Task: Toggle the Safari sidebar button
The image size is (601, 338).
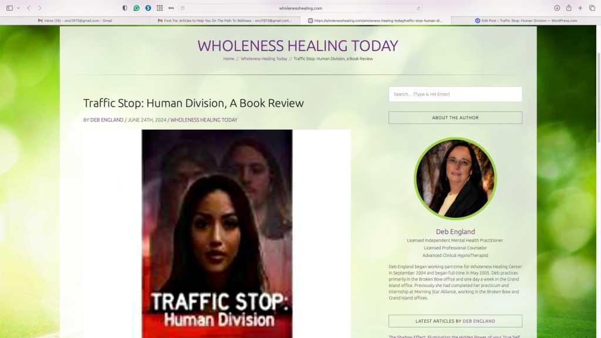Action: coord(9,8)
